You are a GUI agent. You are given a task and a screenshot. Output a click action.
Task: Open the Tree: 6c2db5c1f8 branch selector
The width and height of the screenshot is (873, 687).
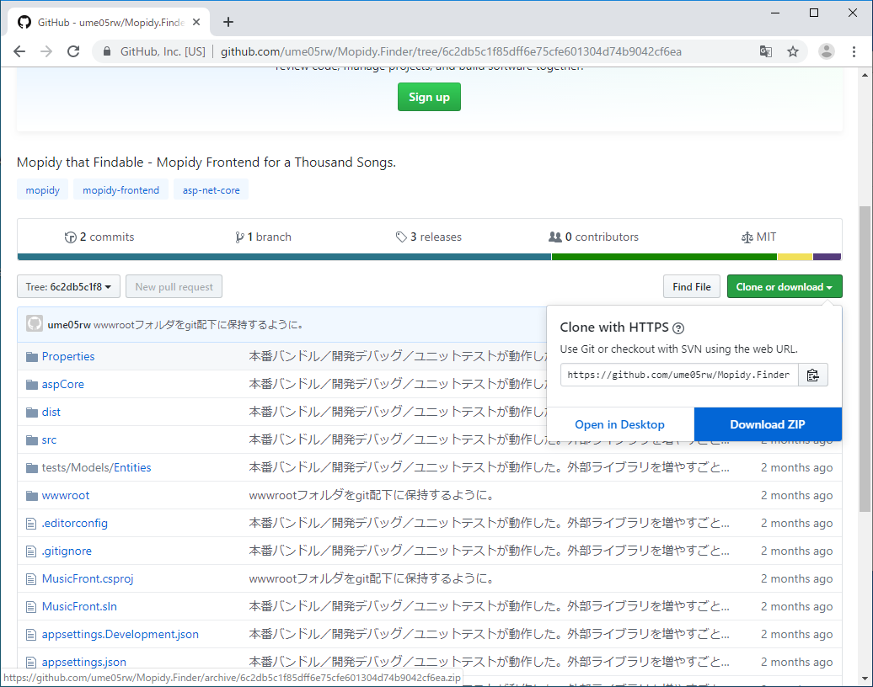coord(67,285)
